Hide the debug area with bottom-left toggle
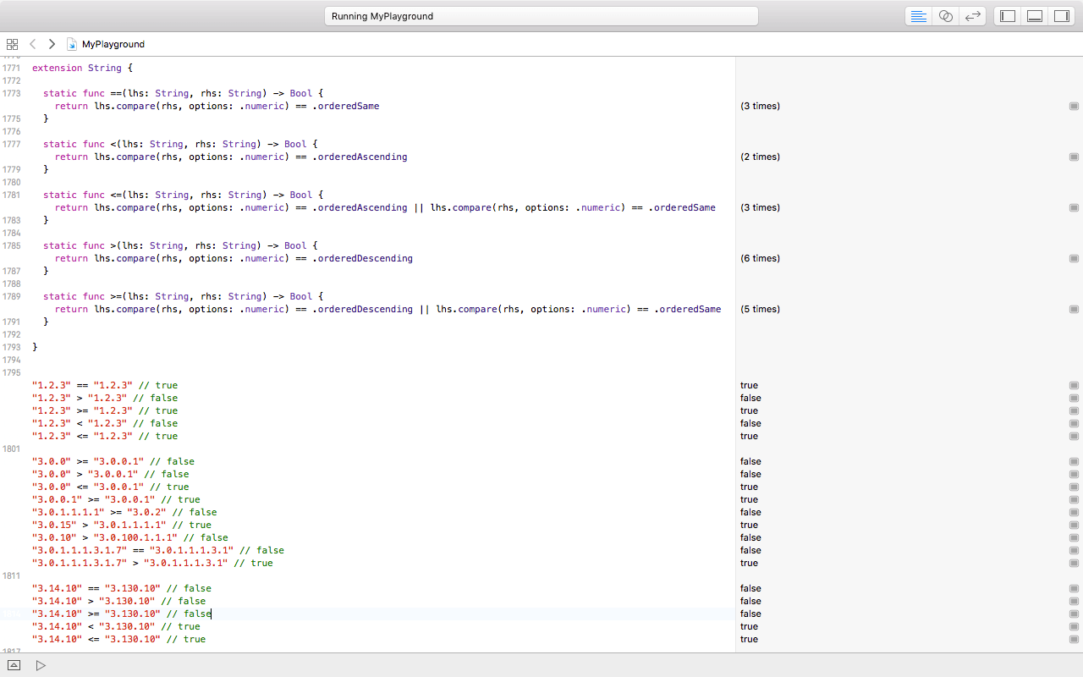Viewport: 1083px width, 677px height. (13, 665)
